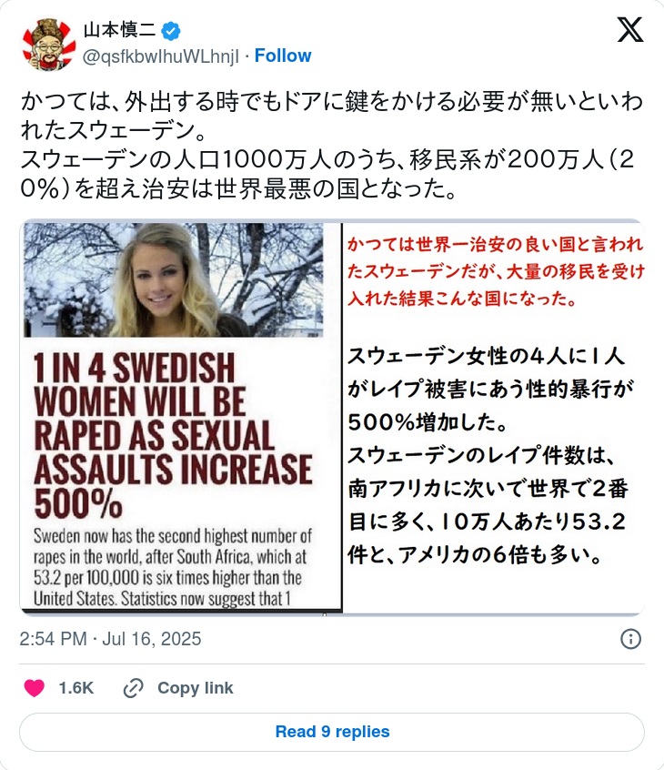Open the Read 9 replies button

click(x=332, y=732)
